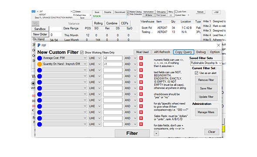Click the large Filter button
Image resolution: width=257 pixels, height=157 pixels.
132,133
